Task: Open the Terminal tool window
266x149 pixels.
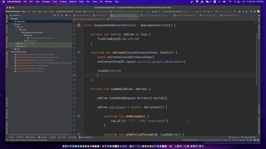Action: click(42, 137)
